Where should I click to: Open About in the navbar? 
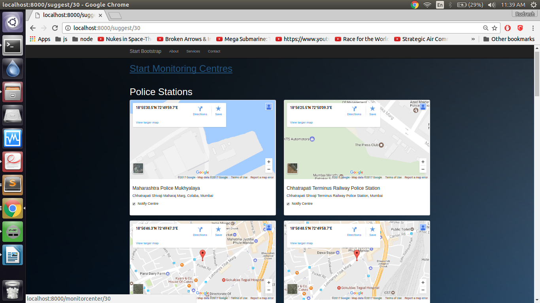[x=174, y=51]
